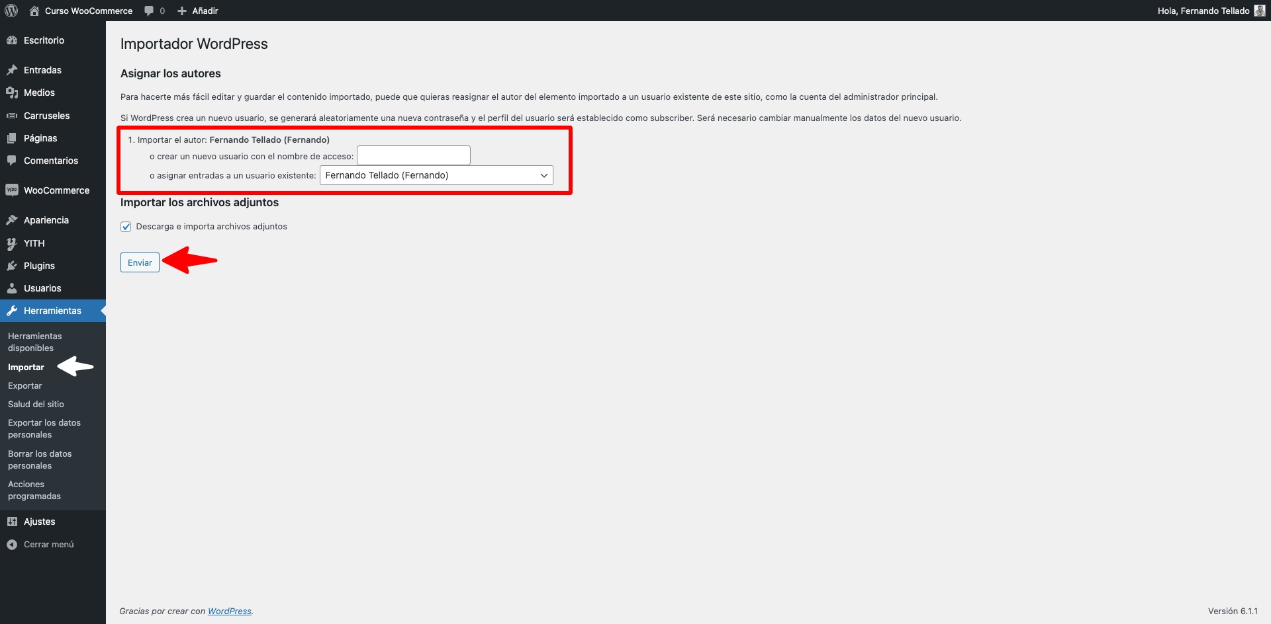This screenshot has width=1271, height=624.
Task: Open Hola, Fernando Tellado account menu
Action: [1203, 11]
